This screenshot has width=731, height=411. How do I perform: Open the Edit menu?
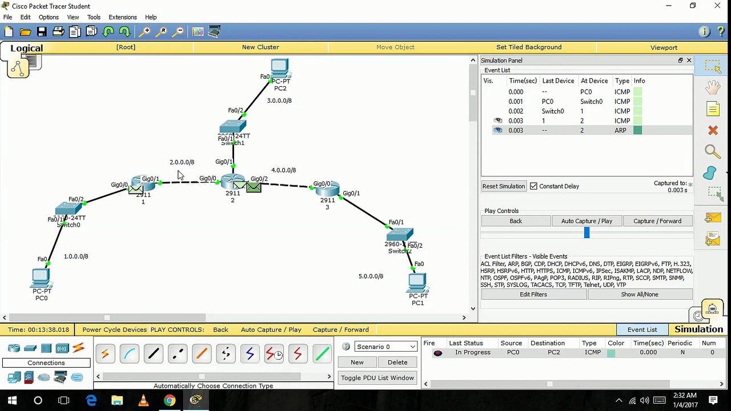(x=25, y=17)
